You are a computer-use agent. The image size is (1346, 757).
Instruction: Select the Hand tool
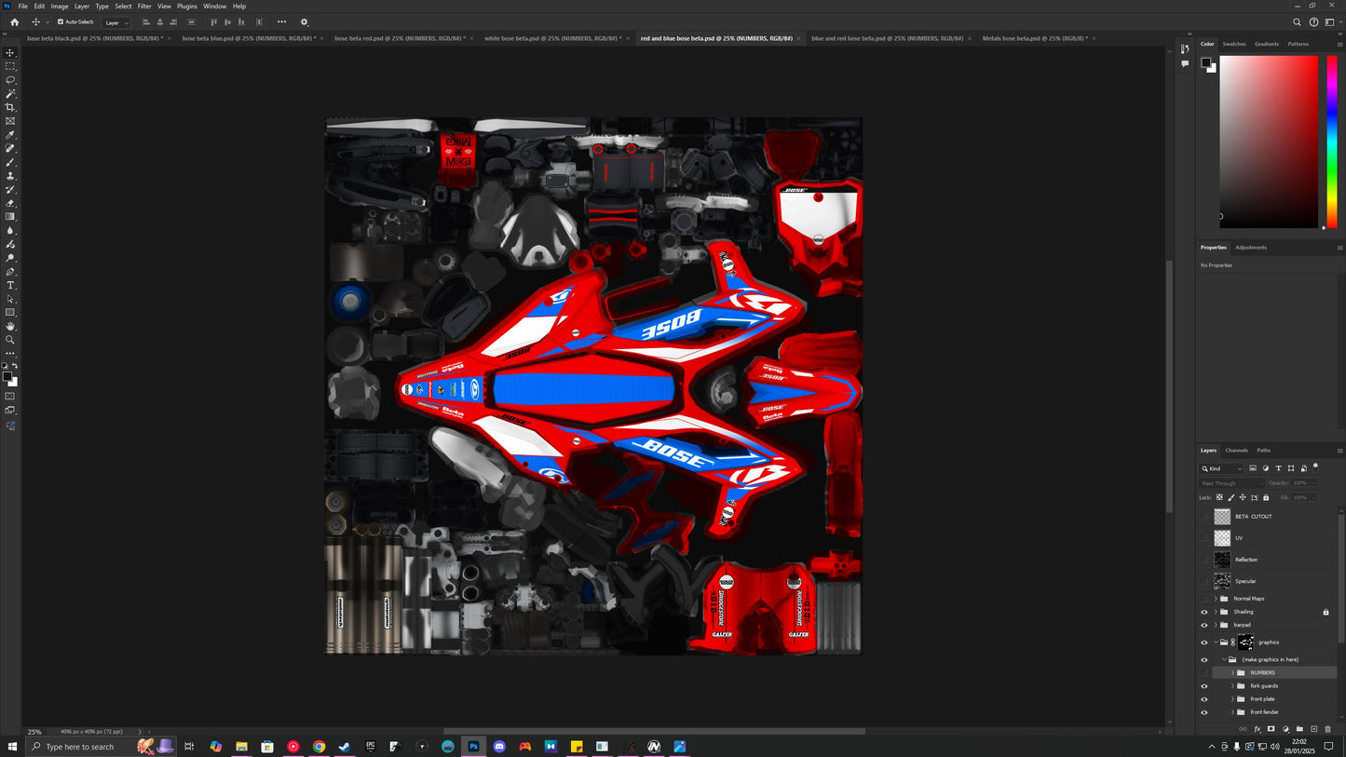click(x=10, y=326)
